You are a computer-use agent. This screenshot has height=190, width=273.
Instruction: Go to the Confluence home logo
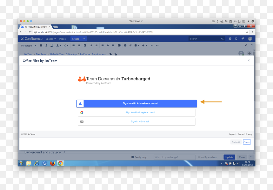click(32, 39)
